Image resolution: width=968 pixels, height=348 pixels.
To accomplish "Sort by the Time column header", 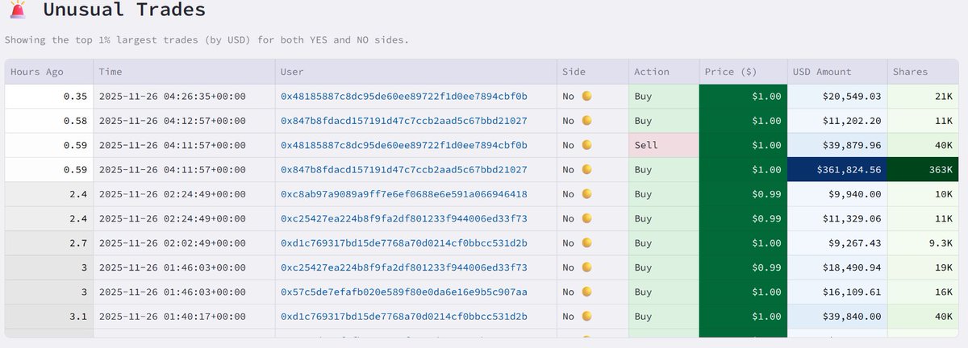I will 184,72.
